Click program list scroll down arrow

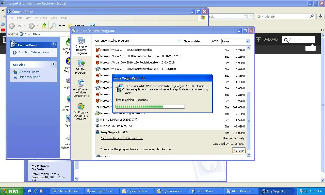pyautogui.click(x=249, y=154)
